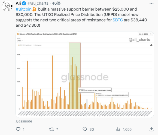Click the reply speech bubble icon
Screen dimensions: 158x135
(18, 129)
